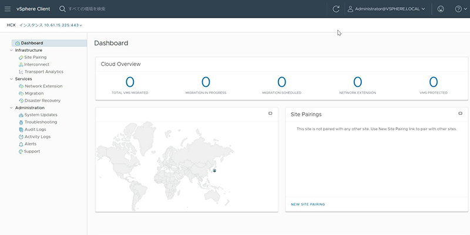The height and width of the screenshot is (235, 470).
Task: Click the Dashboard gauge icon
Action: [x=18, y=43]
